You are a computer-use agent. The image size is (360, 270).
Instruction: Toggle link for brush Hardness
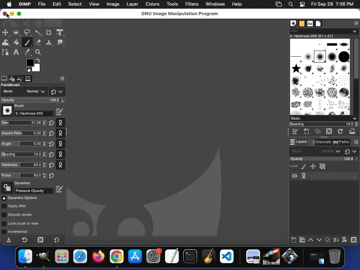click(x=60, y=165)
